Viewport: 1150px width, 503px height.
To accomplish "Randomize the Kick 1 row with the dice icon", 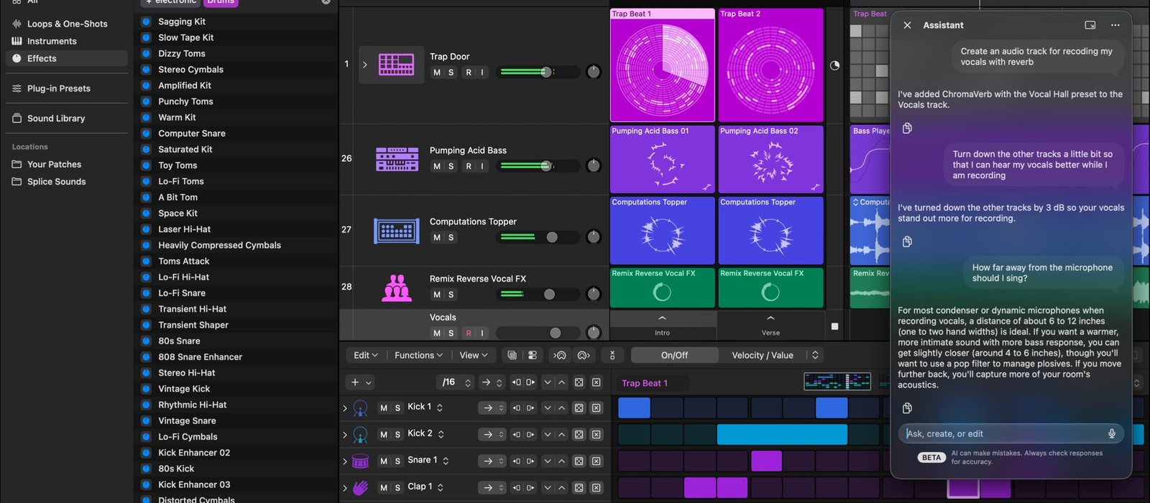I will [x=579, y=408].
